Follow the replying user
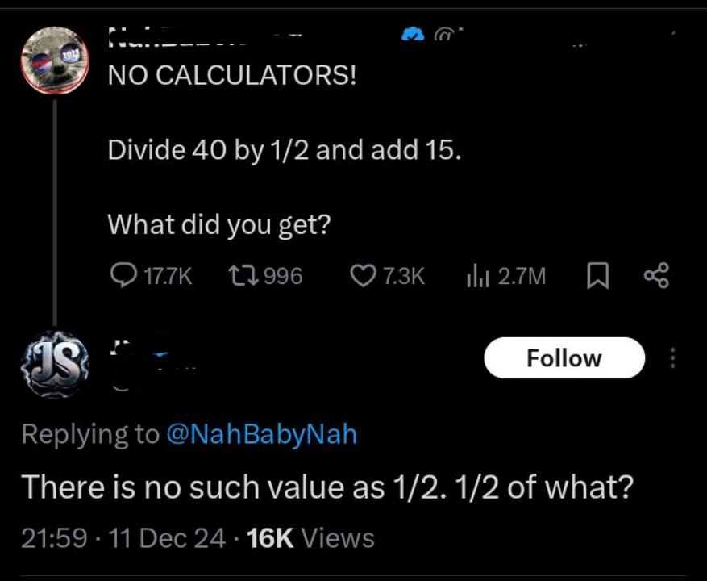Image resolution: width=707 pixels, height=581 pixels. pos(564,357)
